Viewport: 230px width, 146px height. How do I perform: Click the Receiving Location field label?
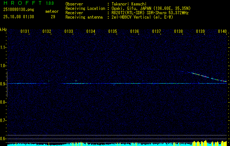tap(85, 8)
